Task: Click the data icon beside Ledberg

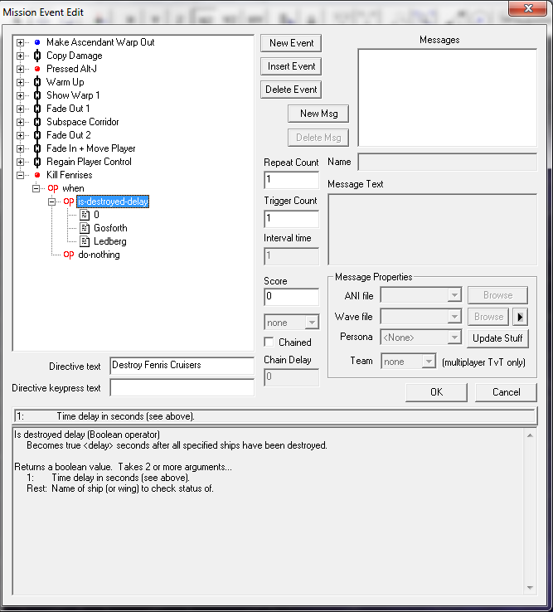Action: [85, 241]
